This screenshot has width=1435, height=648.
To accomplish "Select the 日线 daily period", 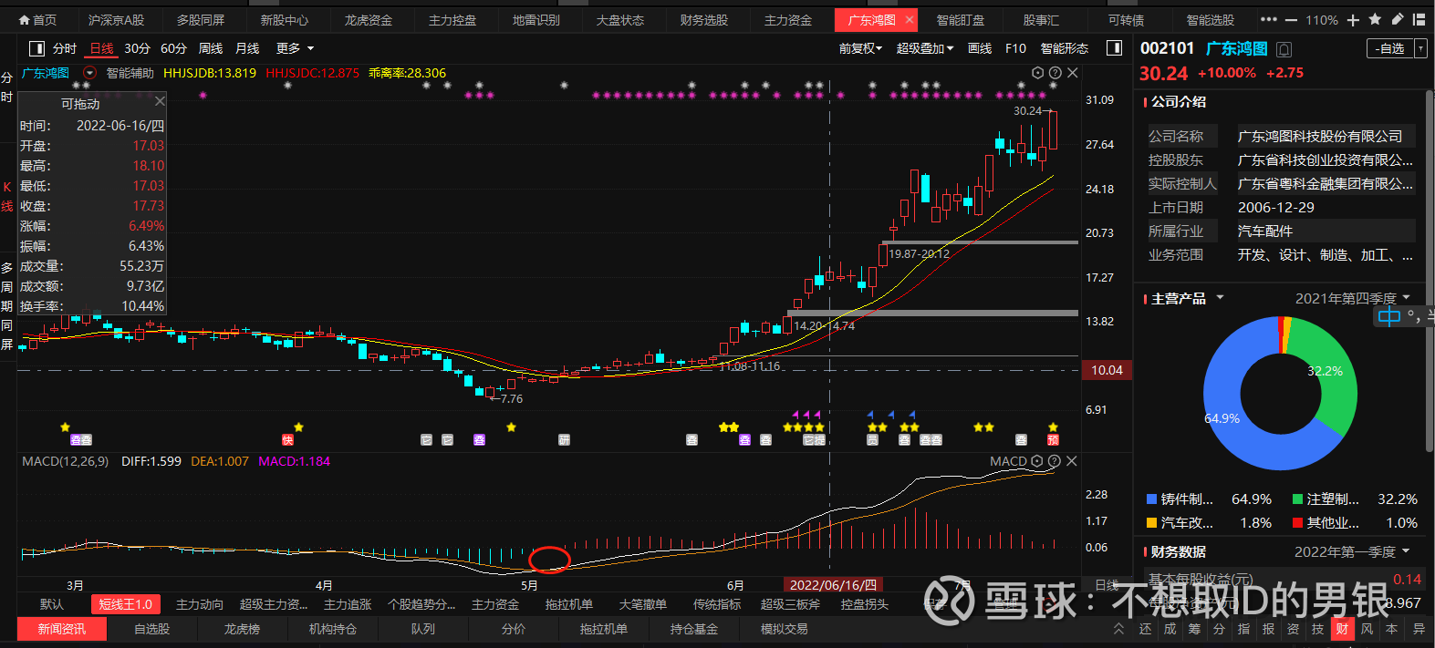I will (101, 48).
